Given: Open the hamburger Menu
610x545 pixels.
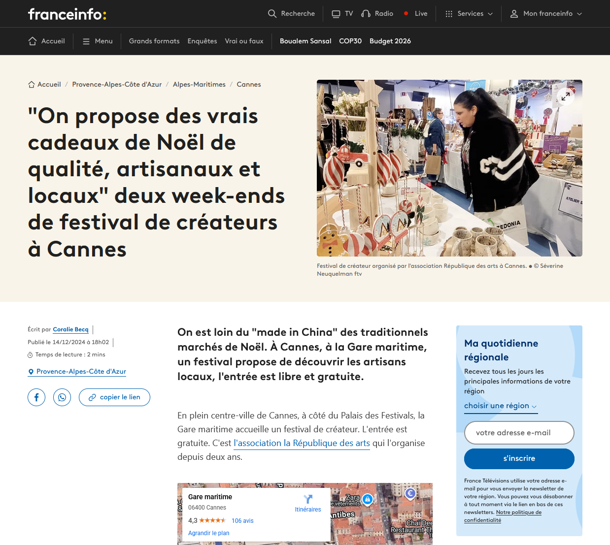Looking at the screenshot, I should click(98, 41).
